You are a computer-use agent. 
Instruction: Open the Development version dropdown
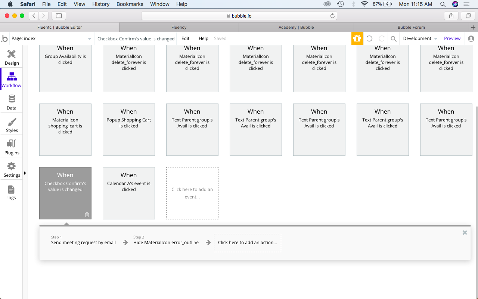[420, 38]
